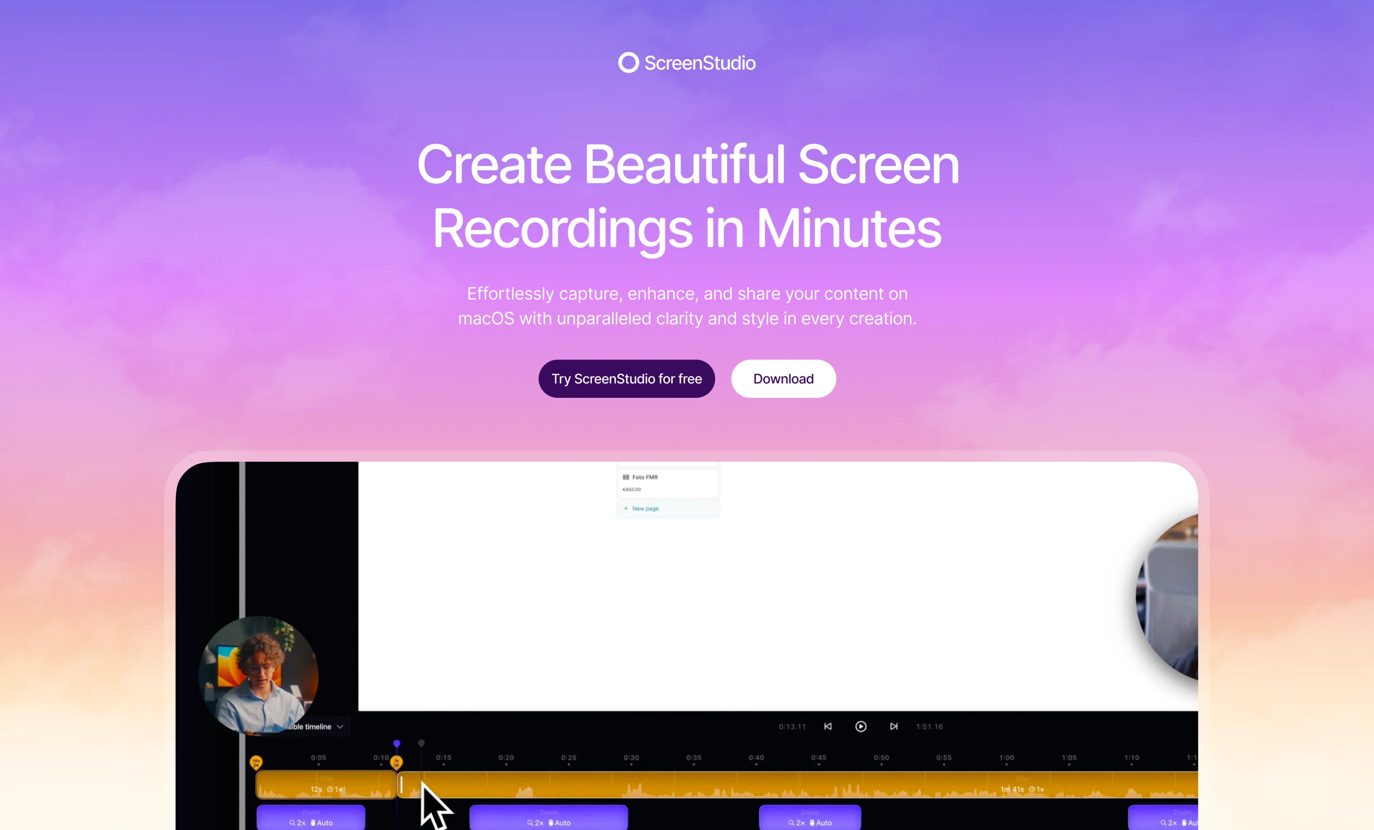Screen dimensions: 1374x830
Task: Select the first purple Zoom 2x Auto block
Action: tap(311, 818)
